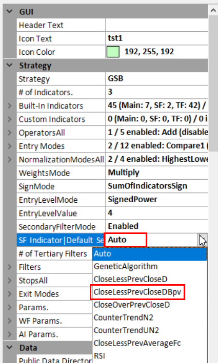Expand the Entry Modes row
The image size is (218, 363).
[x=10, y=146]
